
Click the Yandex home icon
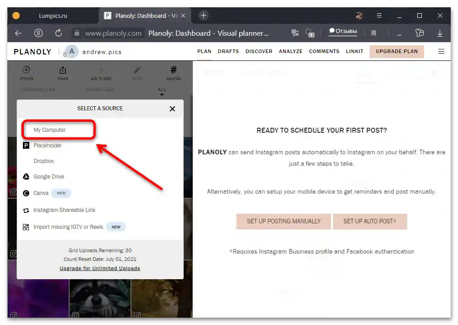pyautogui.click(x=38, y=33)
